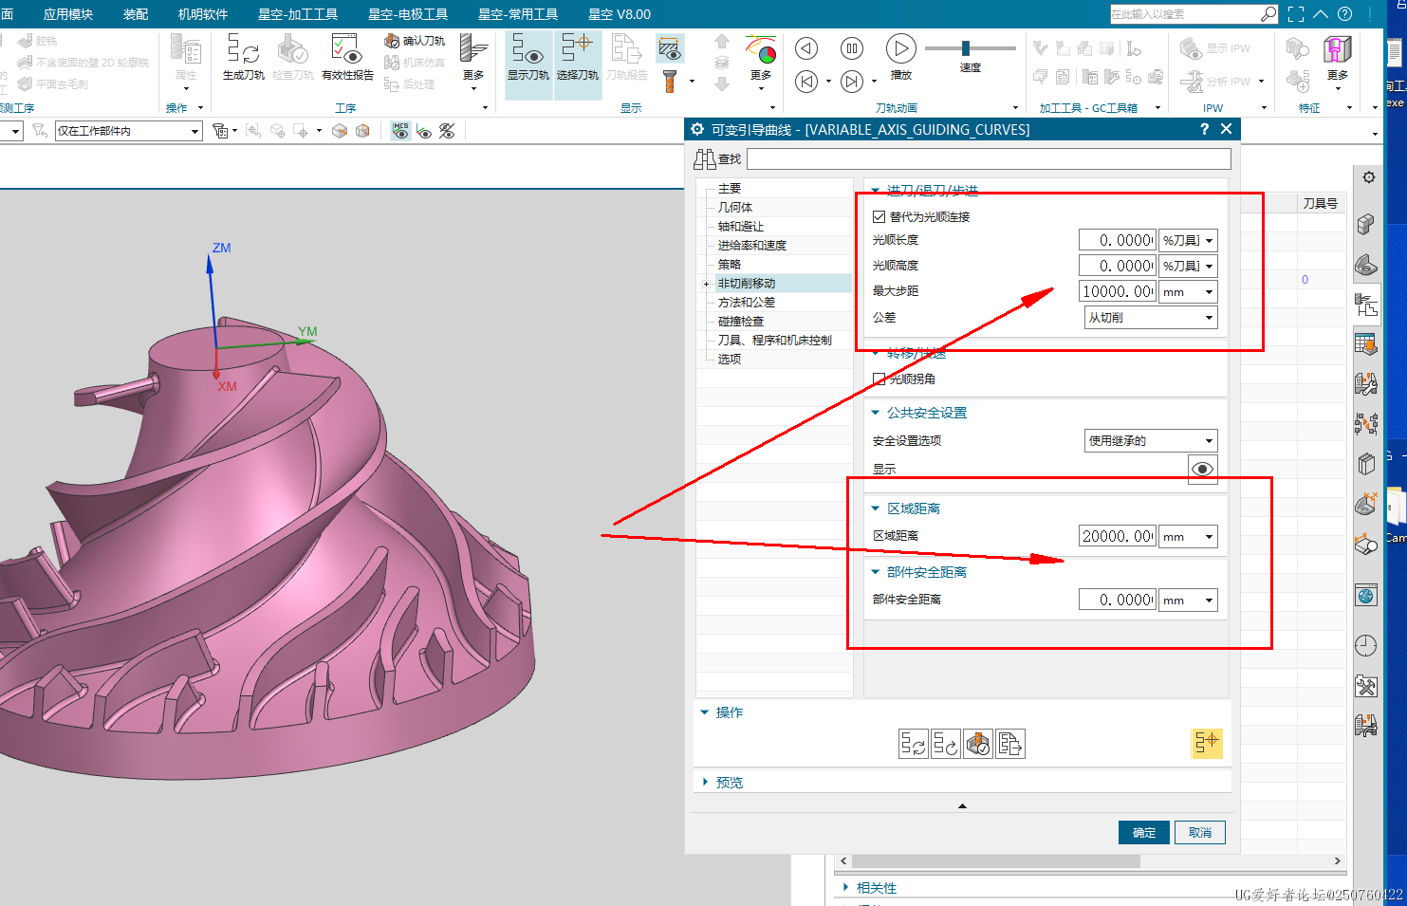Open the 区域距离 mm unit dropdown

(1188, 536)
